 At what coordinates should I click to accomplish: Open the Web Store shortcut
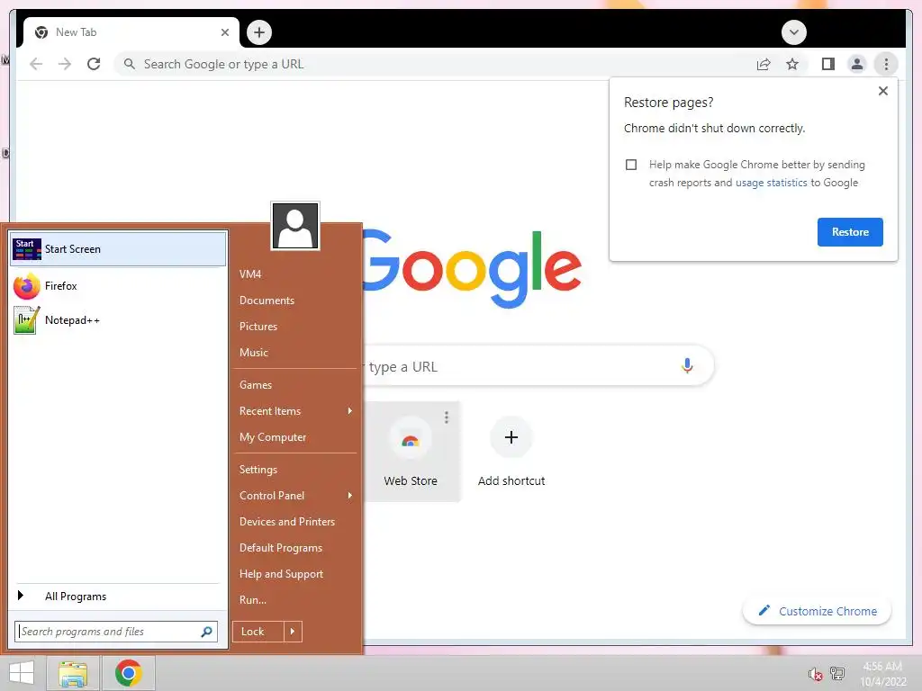(411, 452)
